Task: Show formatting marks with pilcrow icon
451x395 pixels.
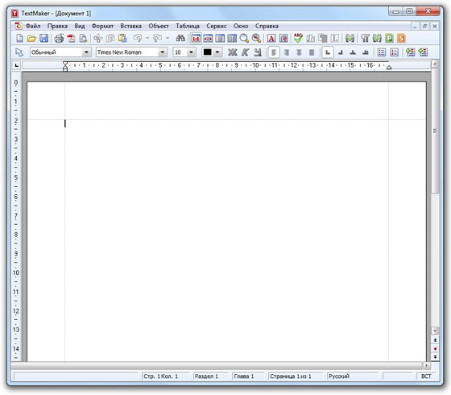Action: (x=365, y=39)
